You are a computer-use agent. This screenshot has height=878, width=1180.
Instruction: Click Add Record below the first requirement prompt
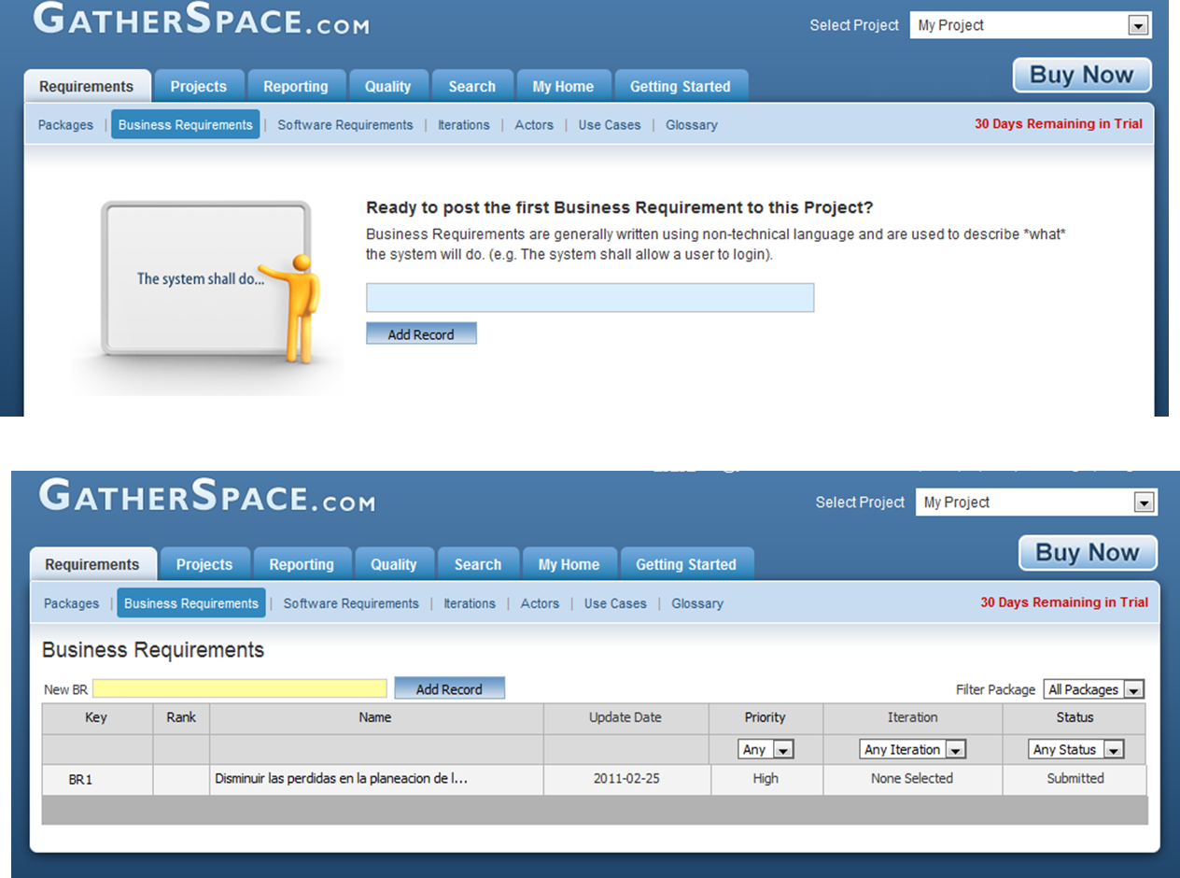click(x=421, y=333)
